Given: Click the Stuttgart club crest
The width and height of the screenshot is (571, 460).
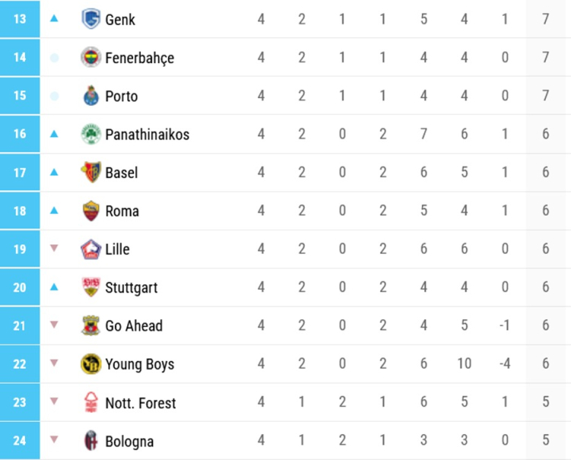Looking at the screenshot, I should [x=91, y=287].
